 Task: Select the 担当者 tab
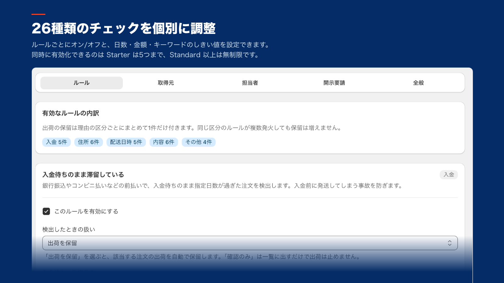pyautogui.click(x=250, y=83)
